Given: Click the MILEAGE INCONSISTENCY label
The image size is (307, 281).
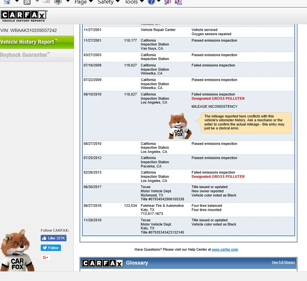Looking at the screenshot, I should [x=214, y=107].
